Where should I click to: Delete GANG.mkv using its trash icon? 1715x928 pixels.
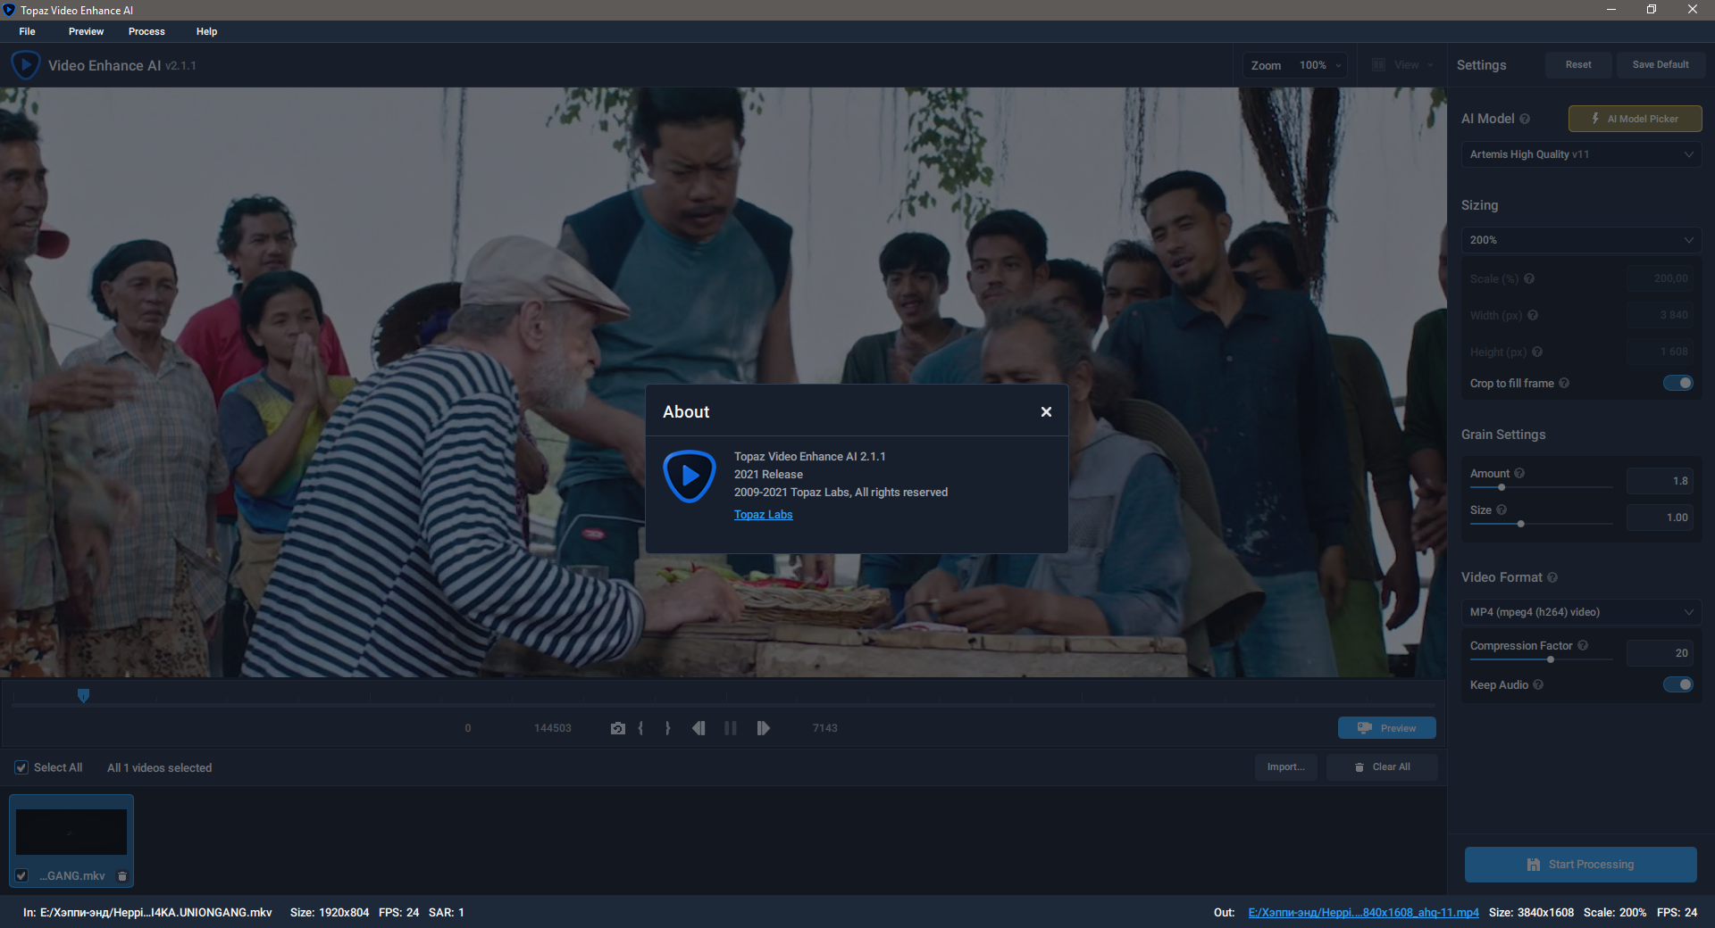[122, 876]
